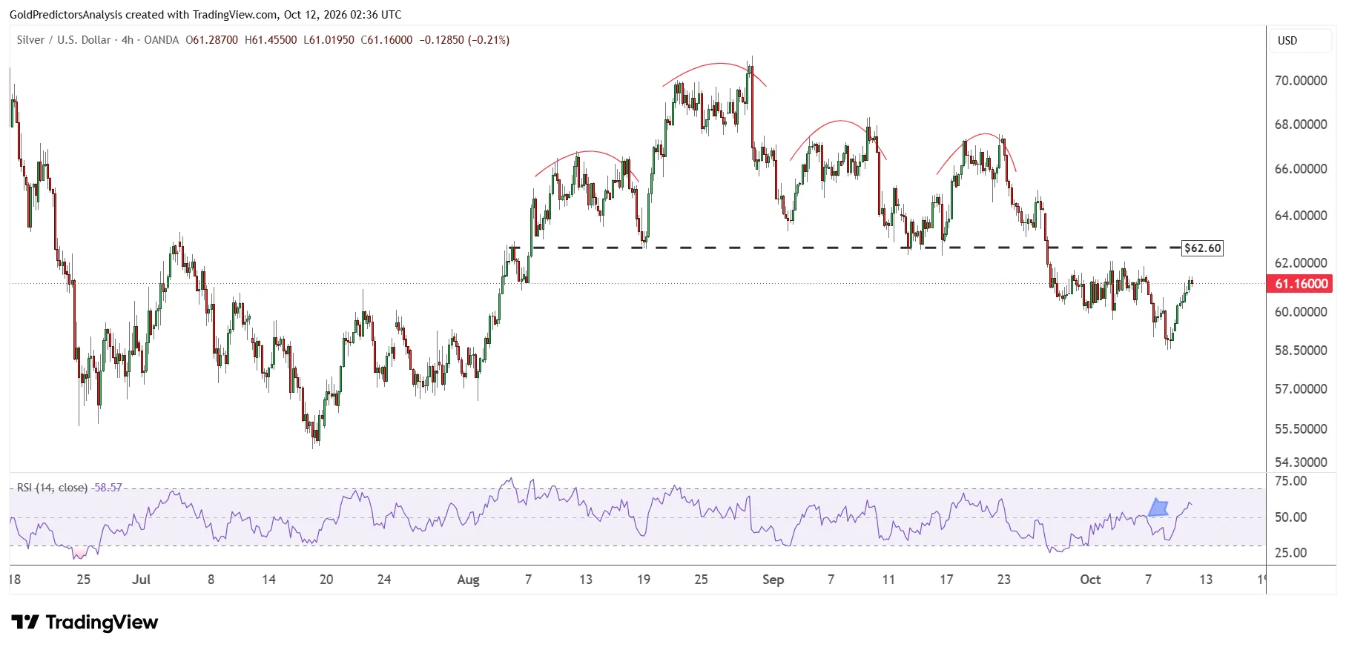Screen dimensions: 1346x650
Task: Click the $62.60 price label
Action: coord(1202,248)
